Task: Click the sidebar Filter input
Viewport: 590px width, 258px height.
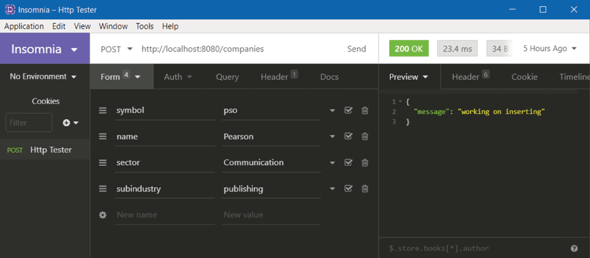Action: pos(29,123)
